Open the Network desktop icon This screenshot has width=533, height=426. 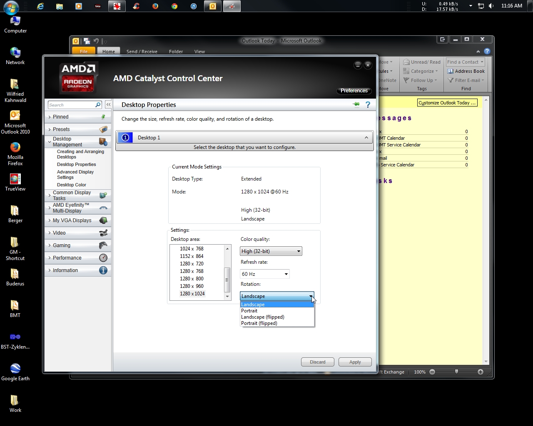[x=15, y=56]
